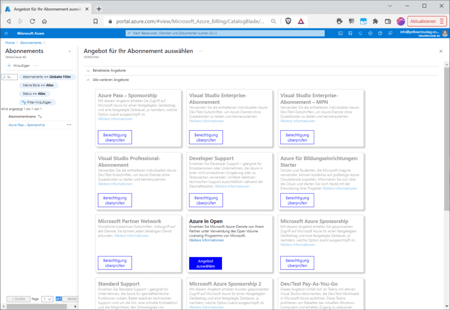The height and width of the screenshot is (310, 450).
Task: Click Microsoft Azure portal logo text
Action: click(31, 33)
